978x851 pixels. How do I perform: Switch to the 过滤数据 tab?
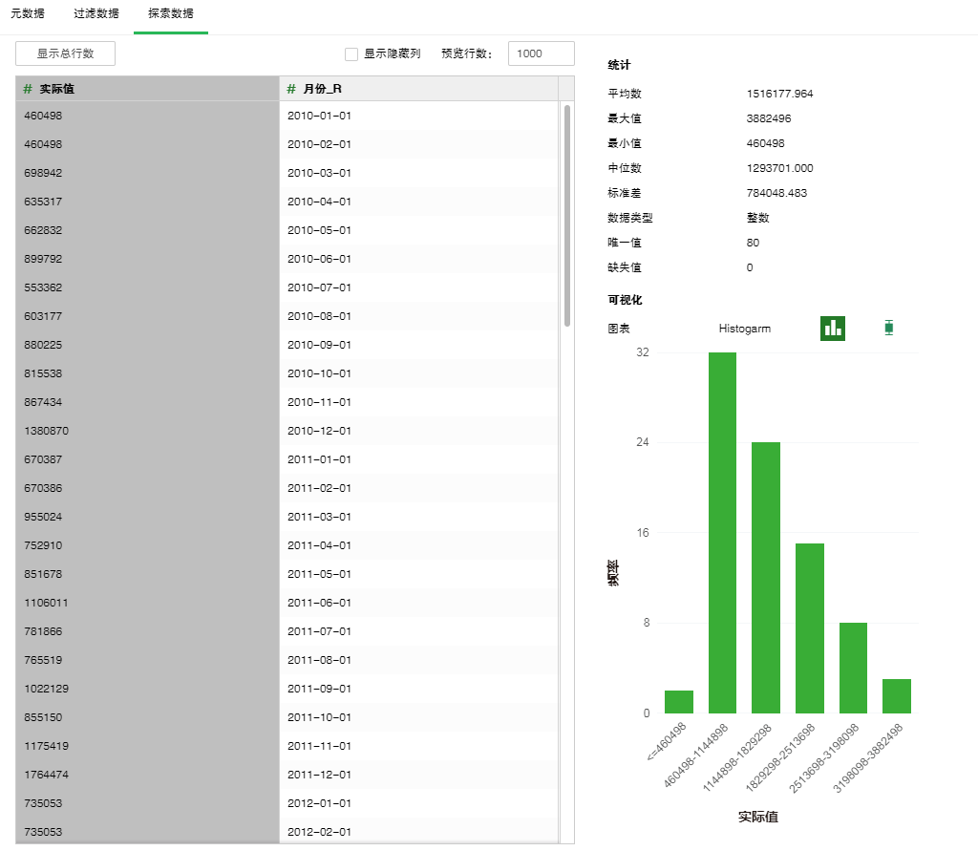coord(96,14)
